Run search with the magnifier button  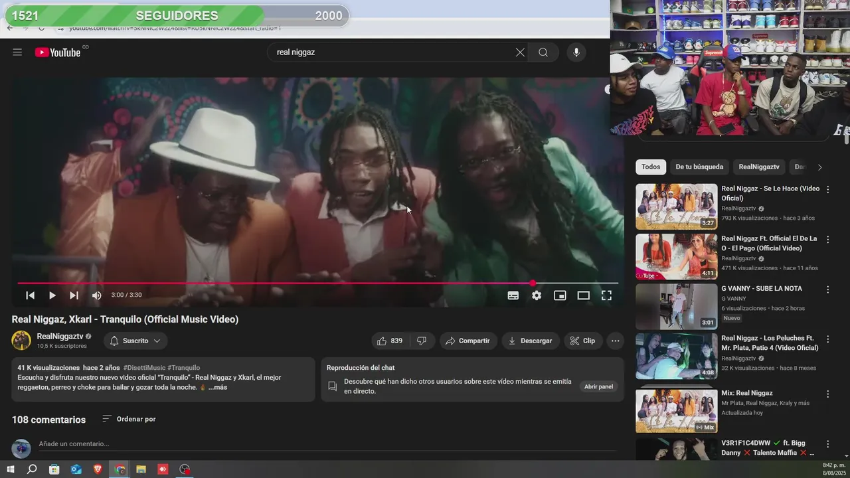point(543,52)
